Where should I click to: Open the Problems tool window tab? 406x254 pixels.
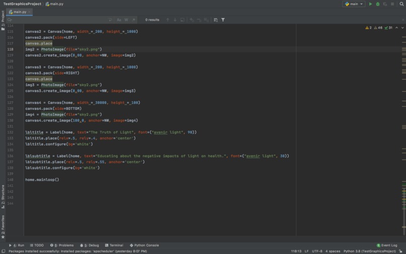click(x=62, y=245)
